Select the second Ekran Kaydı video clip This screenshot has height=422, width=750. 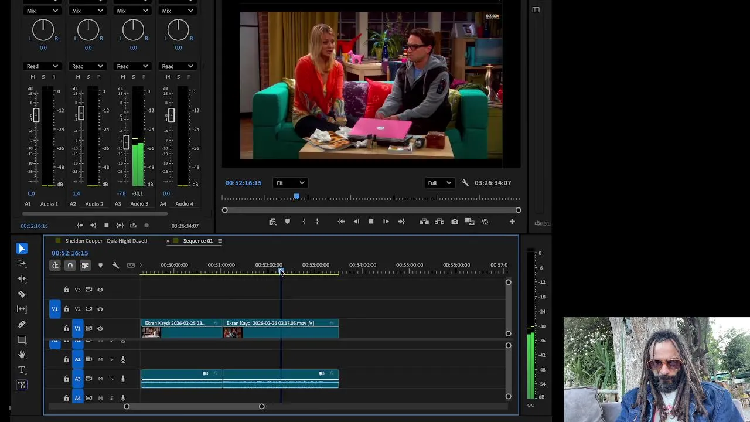[x=281, y=328]
